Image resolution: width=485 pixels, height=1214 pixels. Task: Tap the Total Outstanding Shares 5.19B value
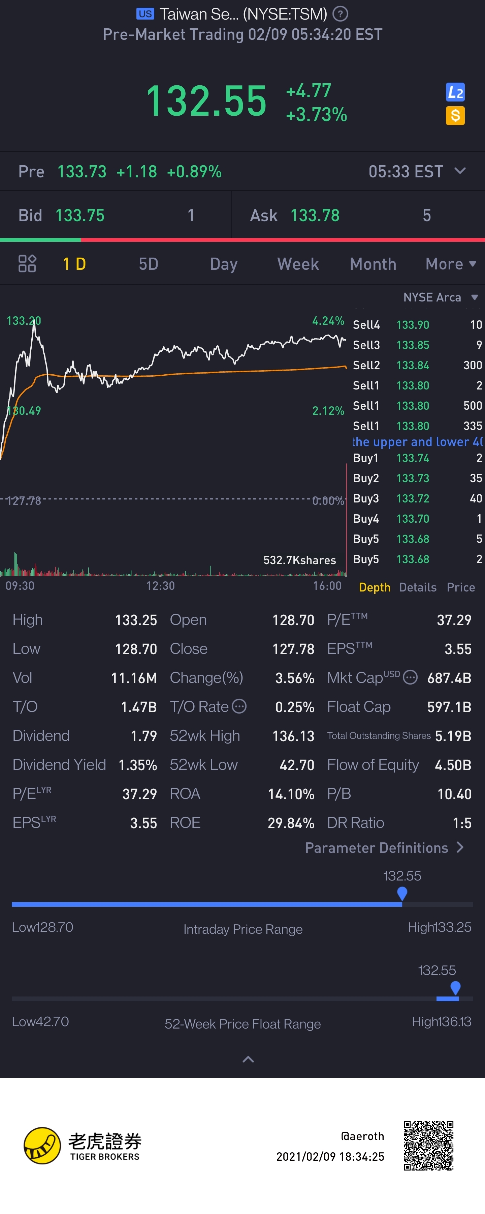click(453, 736)
